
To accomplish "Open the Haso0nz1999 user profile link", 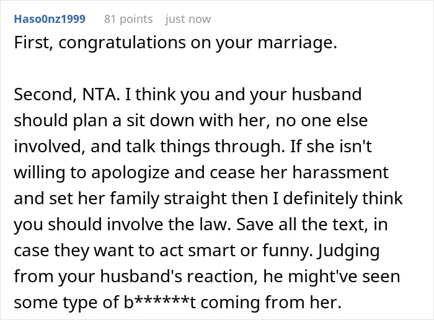I will pos(50,19).
